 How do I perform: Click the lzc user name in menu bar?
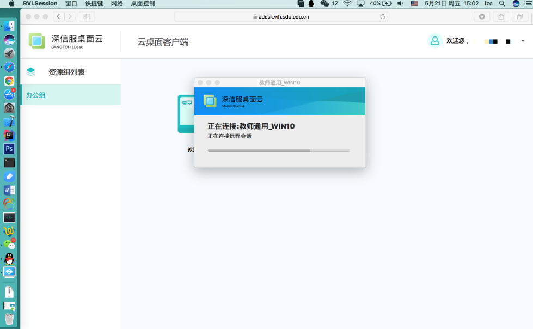tap(488, 3)
